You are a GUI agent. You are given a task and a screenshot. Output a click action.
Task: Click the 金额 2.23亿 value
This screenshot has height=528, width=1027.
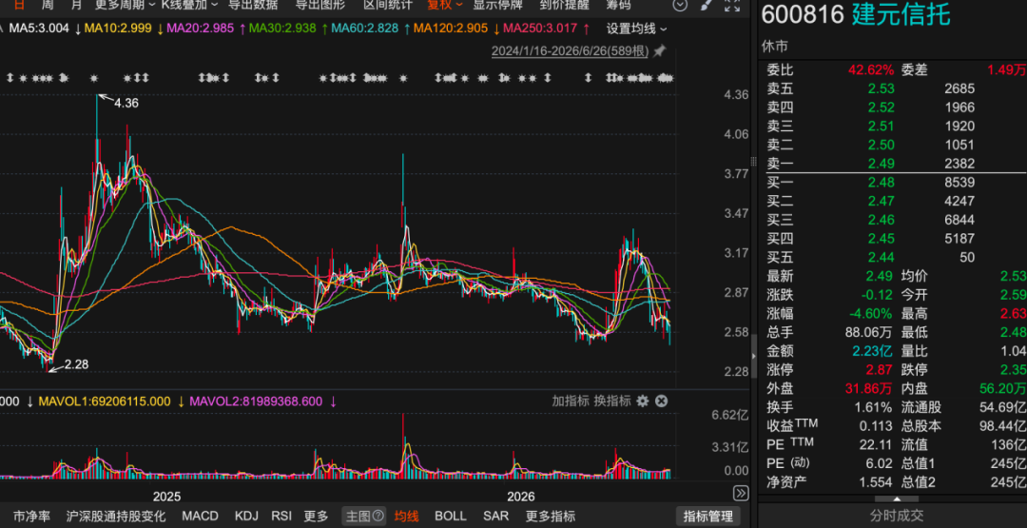coord(872,350)
